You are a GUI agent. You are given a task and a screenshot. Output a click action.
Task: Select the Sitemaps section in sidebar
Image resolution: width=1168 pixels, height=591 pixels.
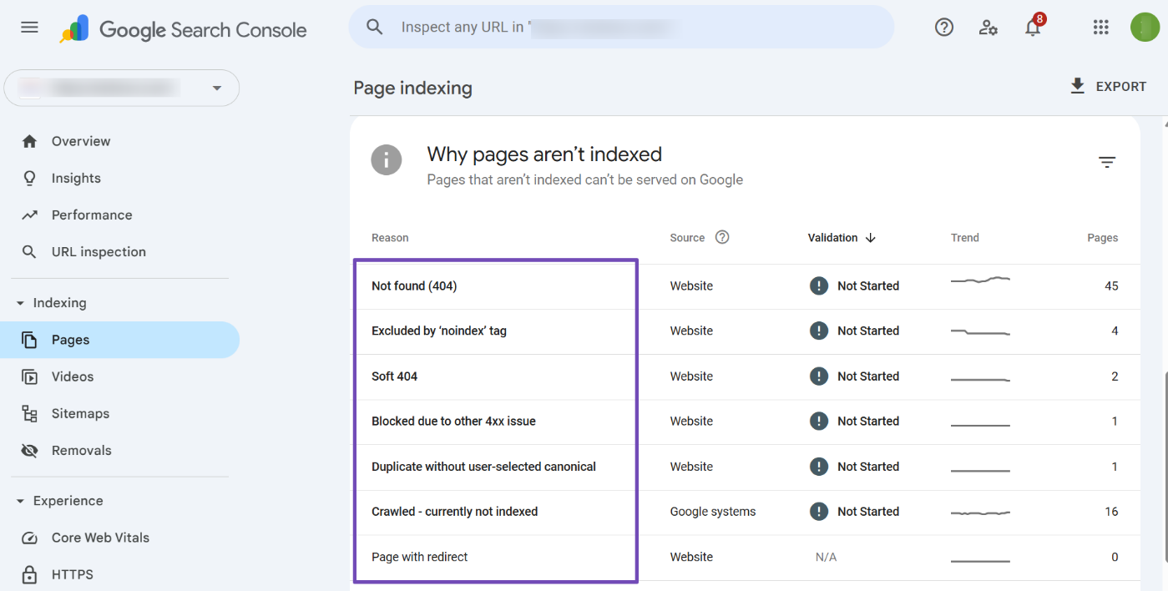point(80,413)
